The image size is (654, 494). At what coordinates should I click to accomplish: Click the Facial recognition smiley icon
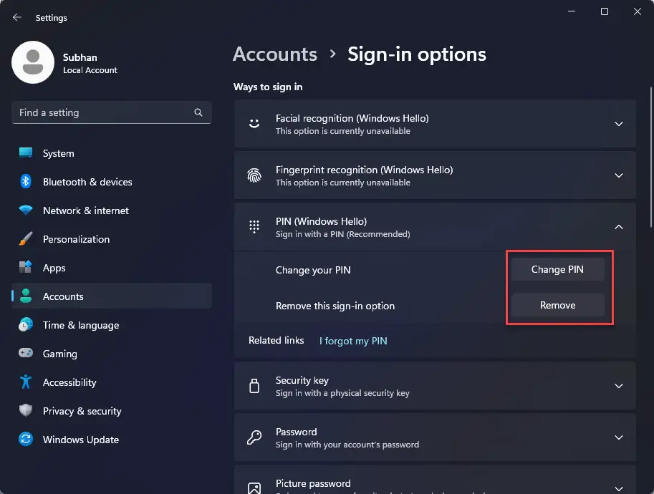[254, 123]
